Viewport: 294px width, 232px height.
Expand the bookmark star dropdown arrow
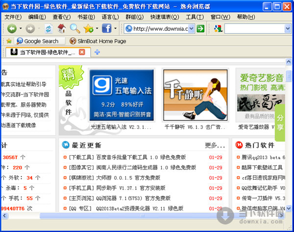97,28
